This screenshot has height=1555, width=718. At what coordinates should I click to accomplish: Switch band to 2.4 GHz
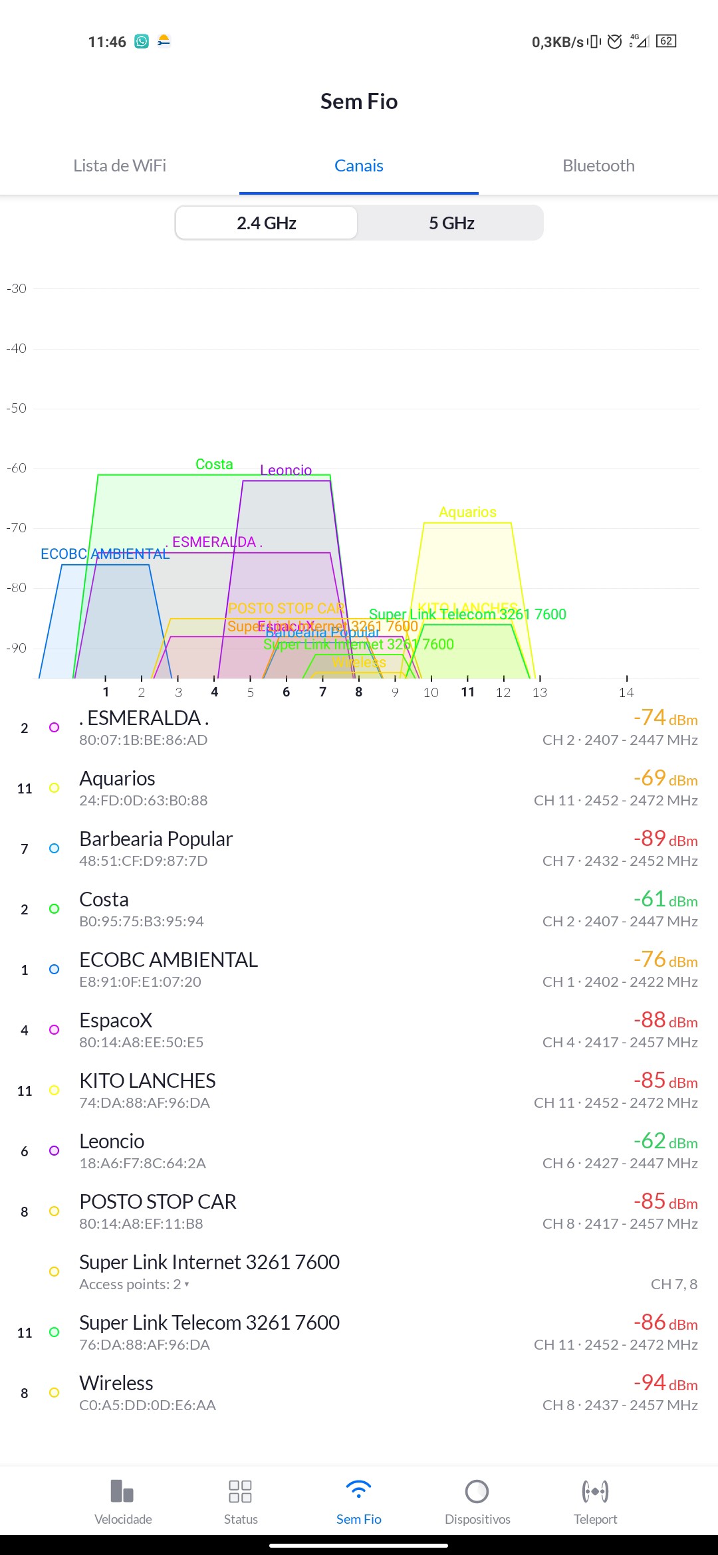[267, 223]
